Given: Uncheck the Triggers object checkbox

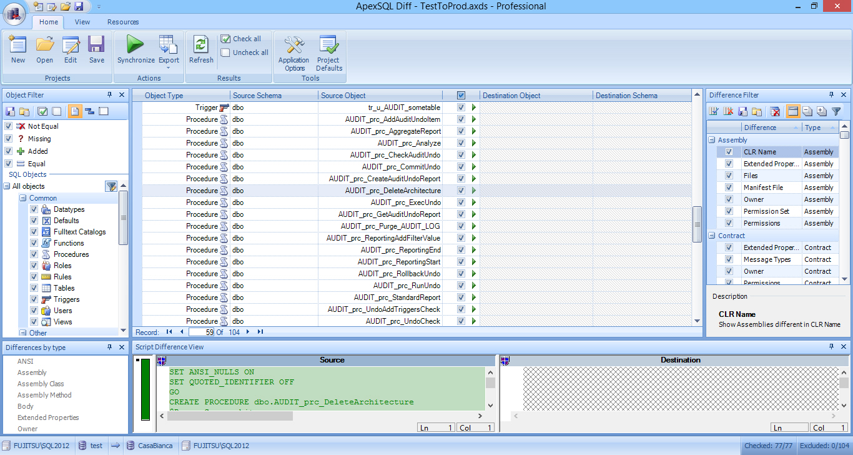Looking at the screenshot, I should pyautogui.click(x=34, y=299).
